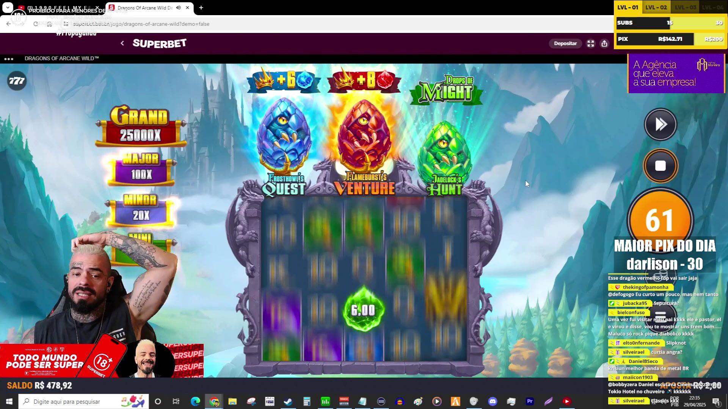Click the Superbet logo

tap(159, 43)
